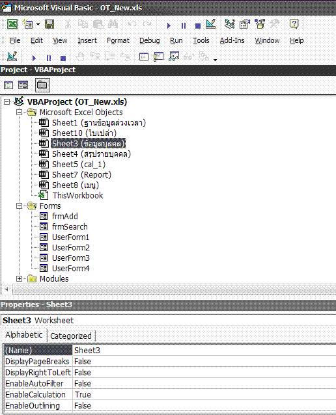336x415 pixels.
Task: Open the Window menu
Action: [x=267, y=40]
